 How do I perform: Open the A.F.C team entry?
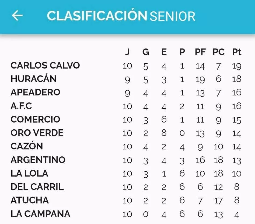pos(21,106)
